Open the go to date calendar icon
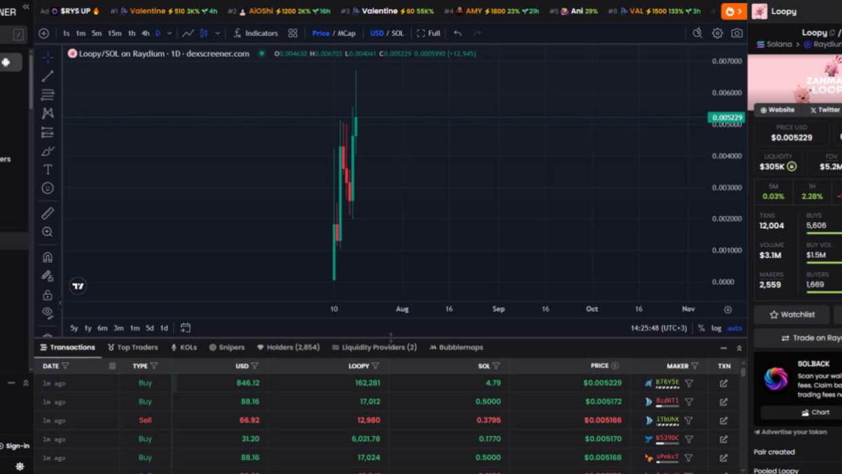This screenshot has width=842, height=474. [185, 328]
